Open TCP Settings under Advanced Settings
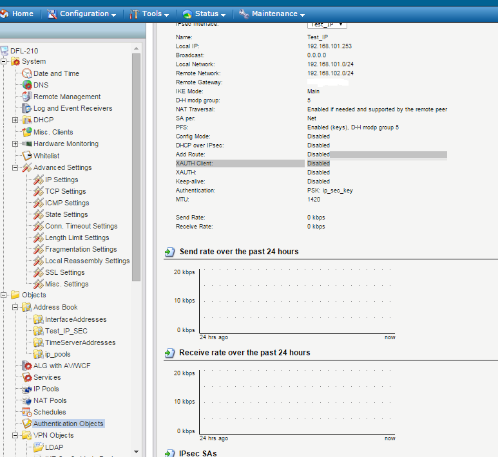 (65, 191)
